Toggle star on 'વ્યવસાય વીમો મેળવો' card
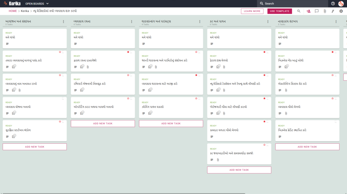Screen dimensions: 347x194 point(333,99)
